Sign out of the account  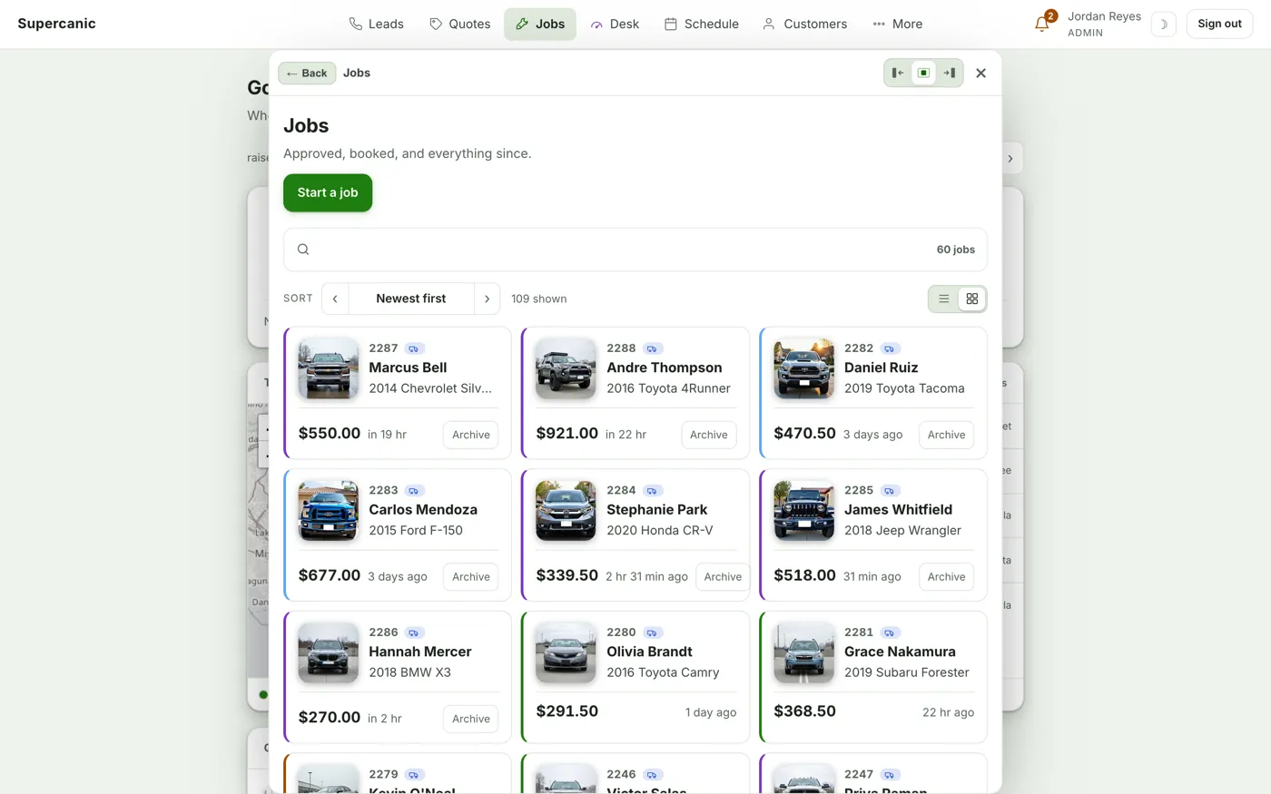pyautogui.click(x=1219, y=25)
